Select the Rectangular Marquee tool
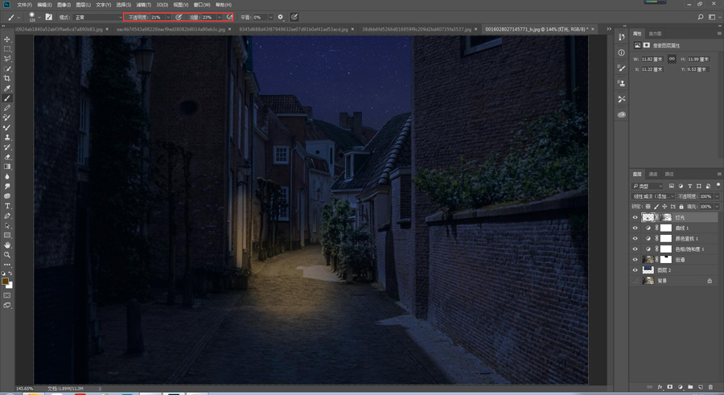The height and width of the screenshot is (395, 724). (7, 49)
